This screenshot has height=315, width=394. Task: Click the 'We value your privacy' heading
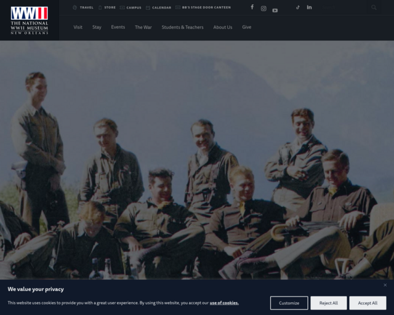tap(36, 289)
